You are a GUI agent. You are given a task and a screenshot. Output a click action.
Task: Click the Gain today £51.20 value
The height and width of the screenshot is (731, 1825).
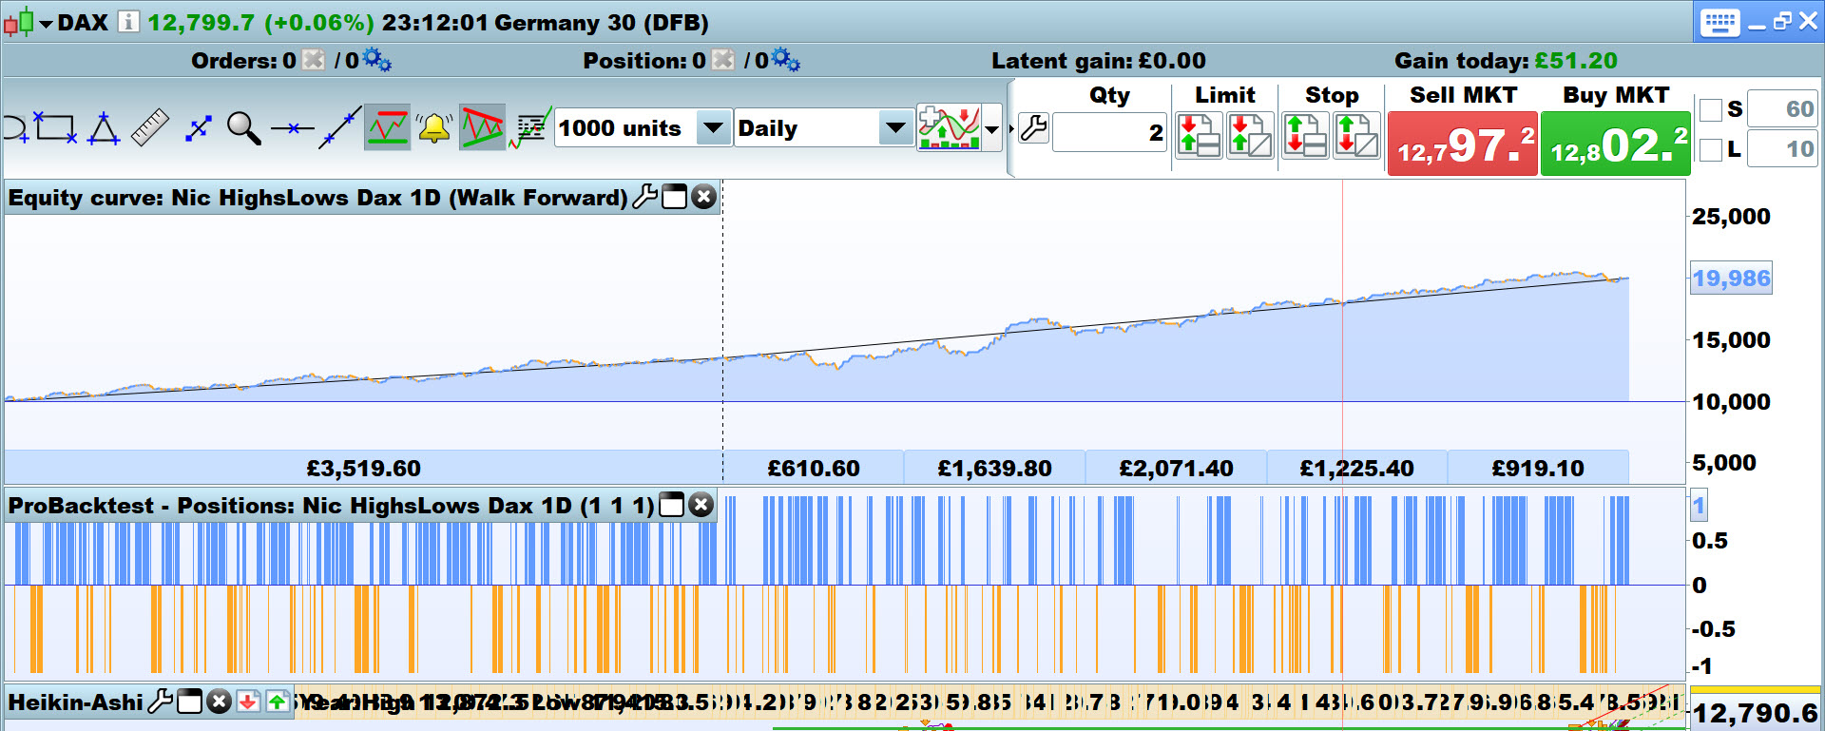(x=1576, y=61)
